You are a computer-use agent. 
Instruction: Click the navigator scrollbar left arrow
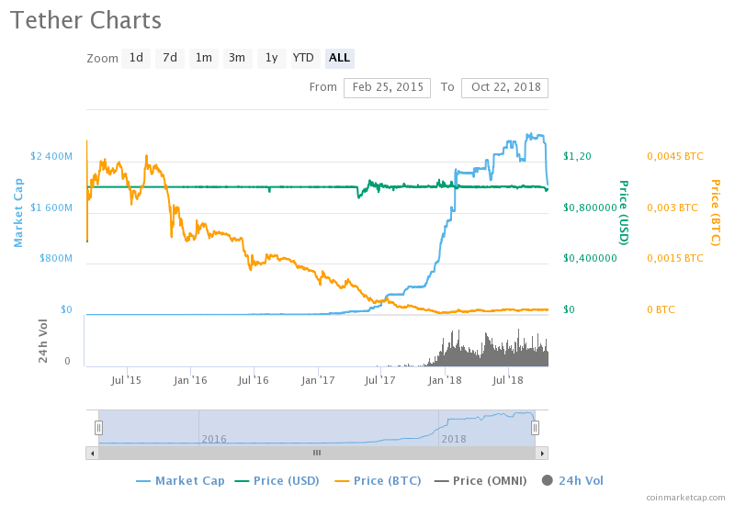pos(93,453)
